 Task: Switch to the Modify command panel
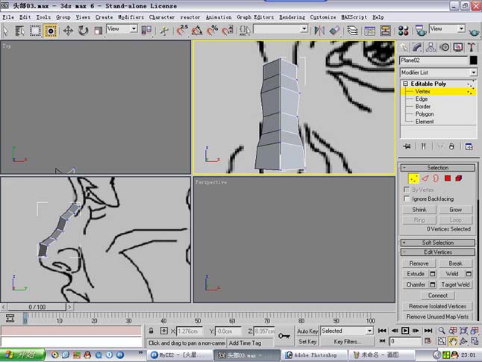pyautogui.click(x=417, y=47)
